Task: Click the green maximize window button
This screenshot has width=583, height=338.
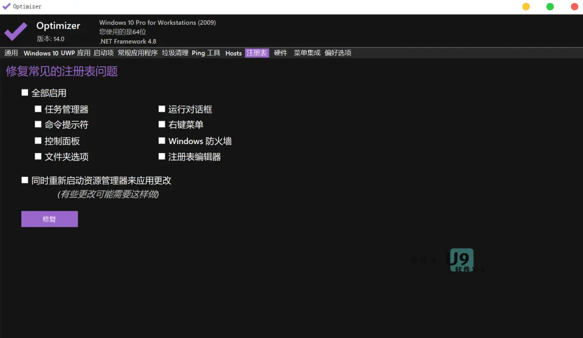Action: coord(550,6)
